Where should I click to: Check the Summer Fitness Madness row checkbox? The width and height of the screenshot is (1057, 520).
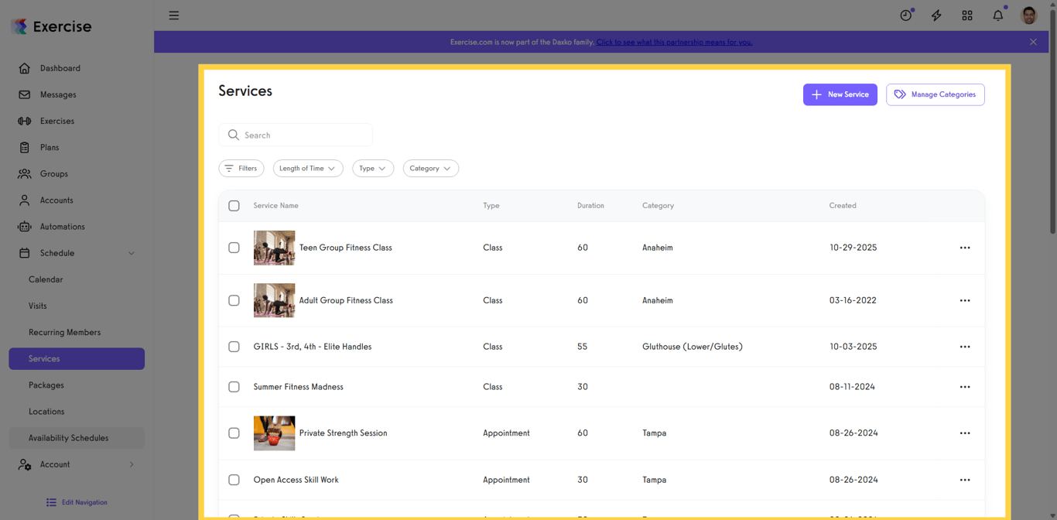[x=234, y=387]
